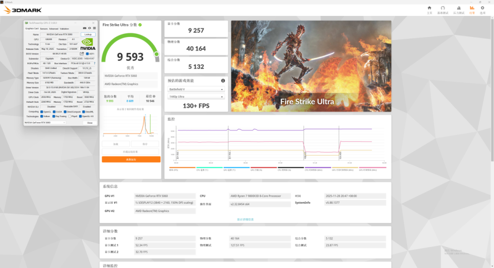Toggle the UEFI checkbox in GPU-Z
The image size is (494, 268).
(x=87, y=53)
